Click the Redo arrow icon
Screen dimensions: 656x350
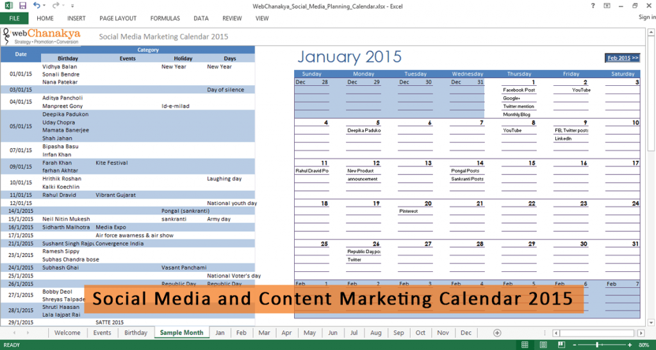click(x=56, y=5)
